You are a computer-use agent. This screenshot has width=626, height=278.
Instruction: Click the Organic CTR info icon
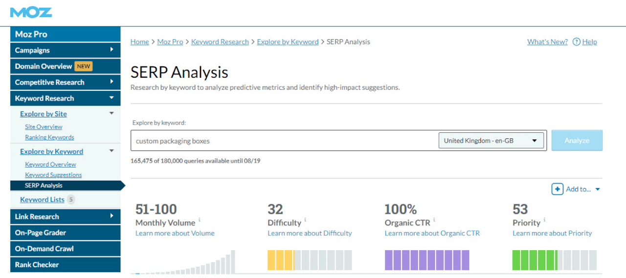pyautogui.click(x=434, y=220)
